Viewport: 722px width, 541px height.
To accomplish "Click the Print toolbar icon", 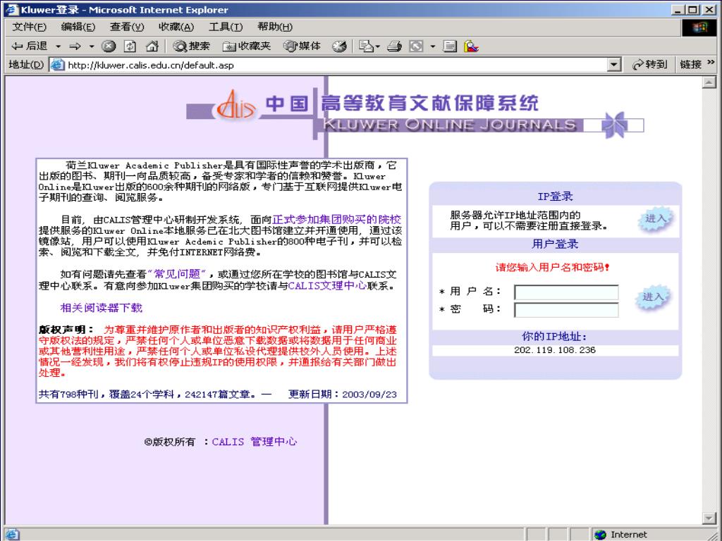I will tap(394, 46).
